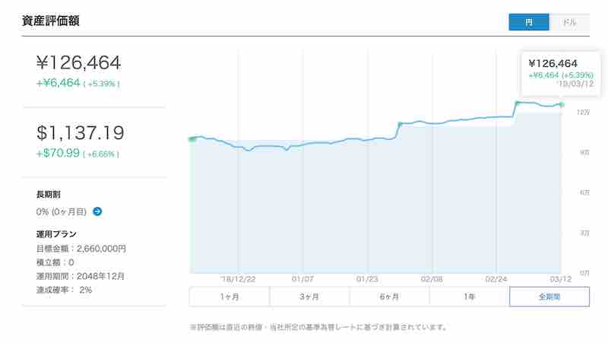Image resolution: width=608 pixels, height=343 pixels.
Task: Click the 目標金額 2,660,000円 line
Action: click(x=81, y=249)
